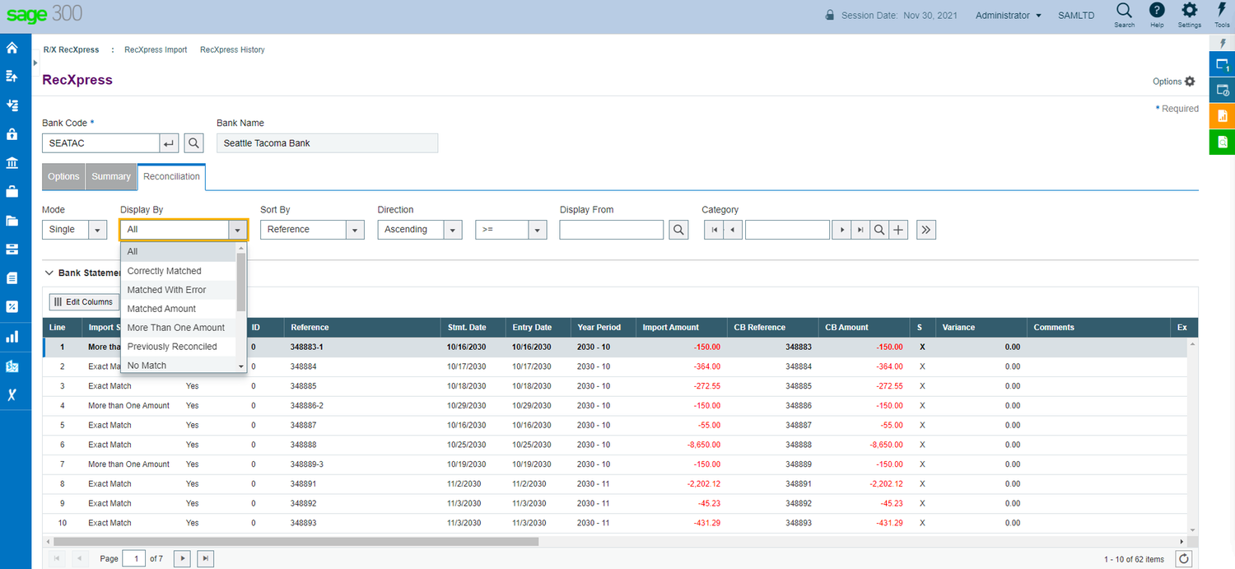1235x569 pixels.
Task: Click the padlock icon in the left sidebar
Action: (12, 133)
